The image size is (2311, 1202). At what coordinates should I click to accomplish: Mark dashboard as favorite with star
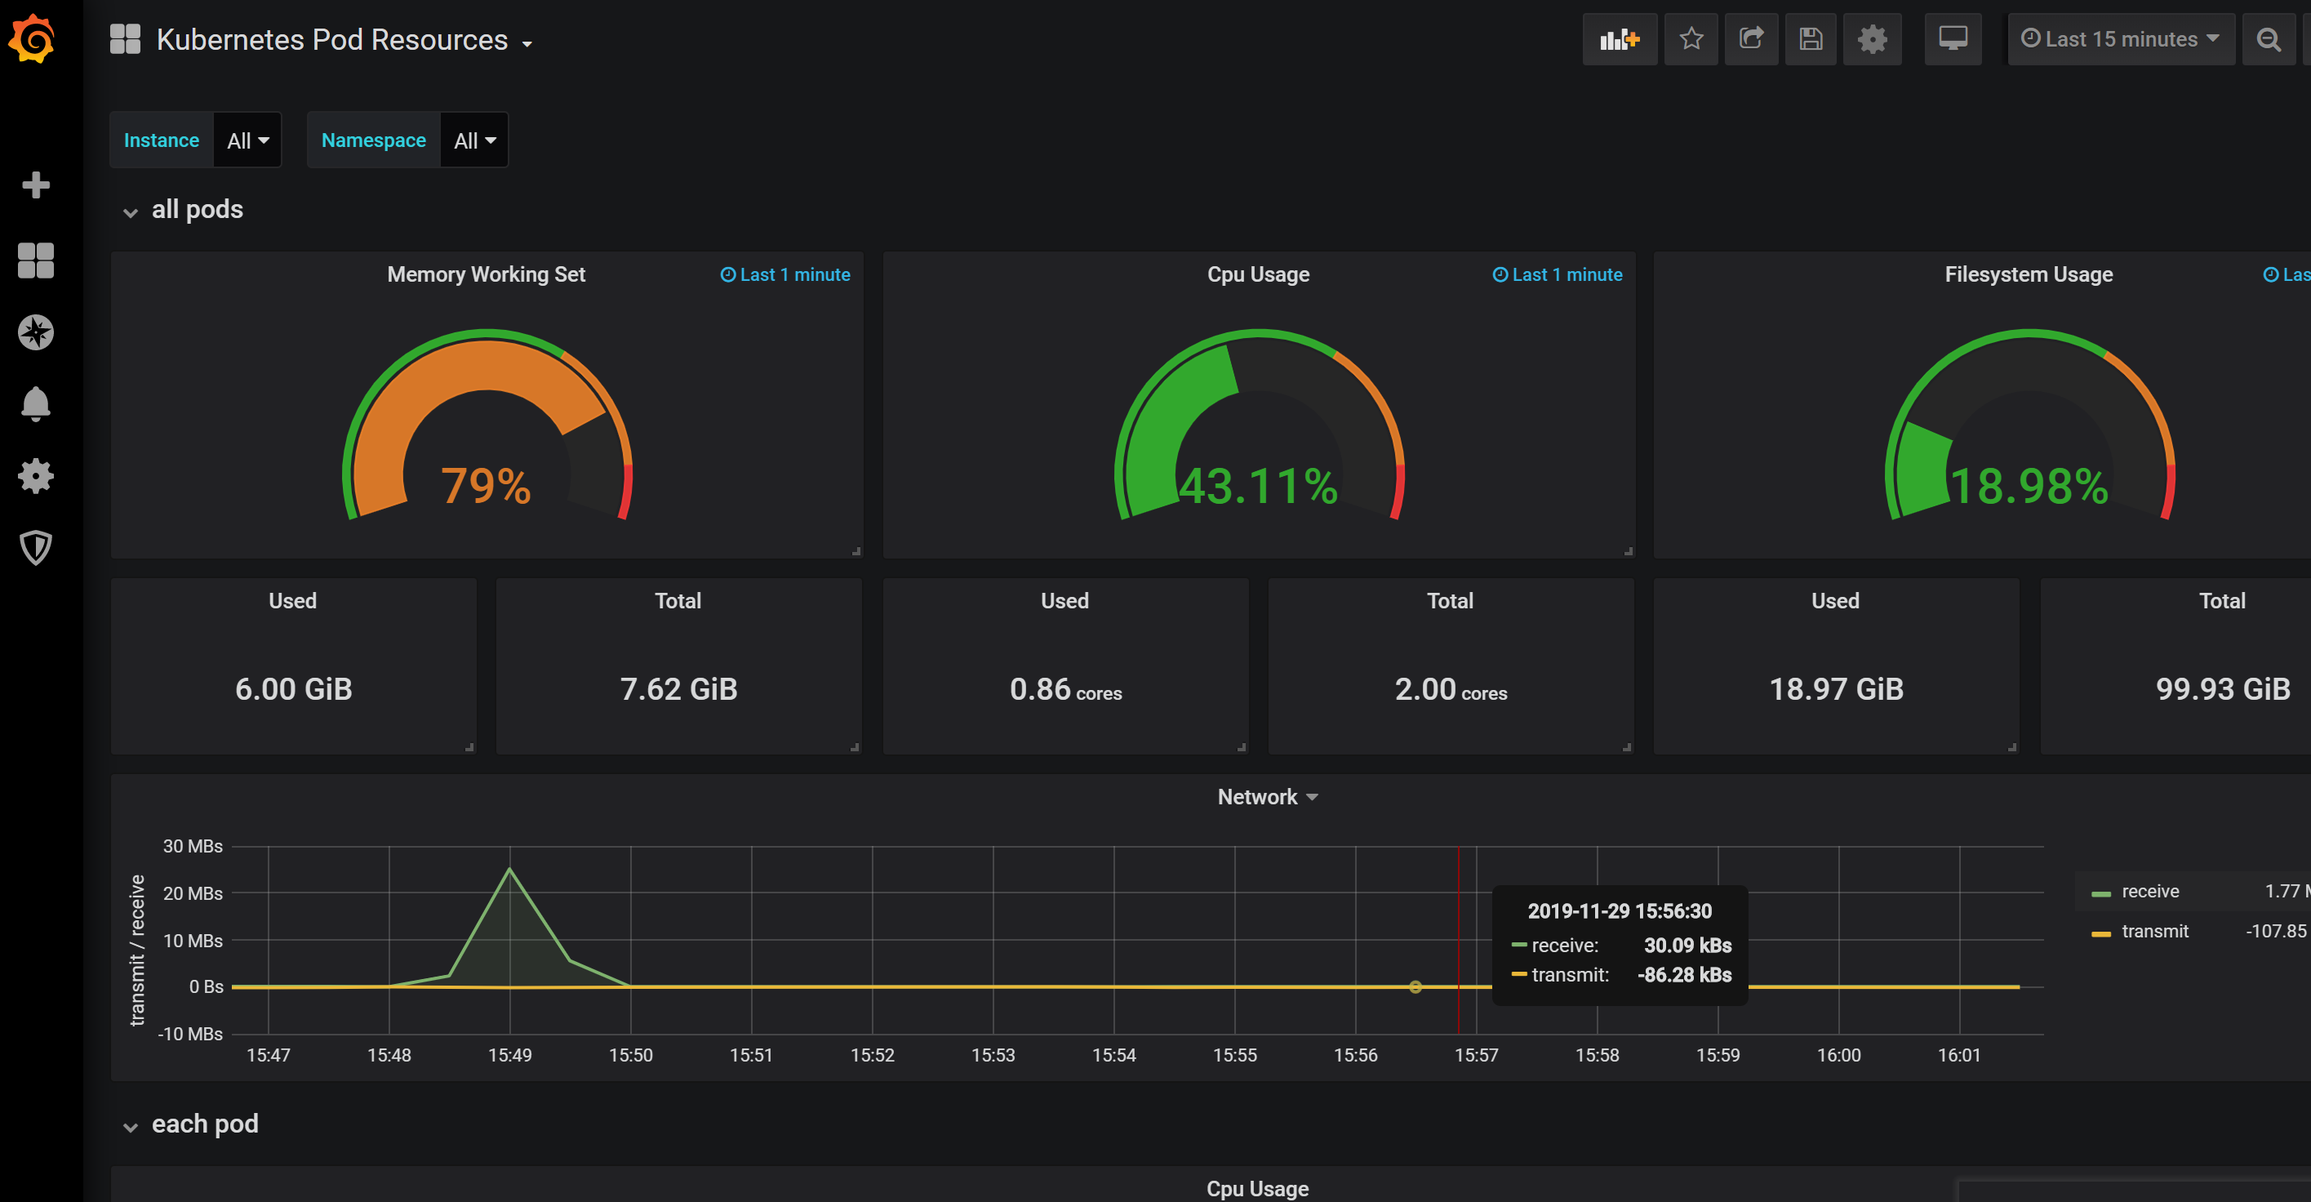click(x=1691, y=39)
